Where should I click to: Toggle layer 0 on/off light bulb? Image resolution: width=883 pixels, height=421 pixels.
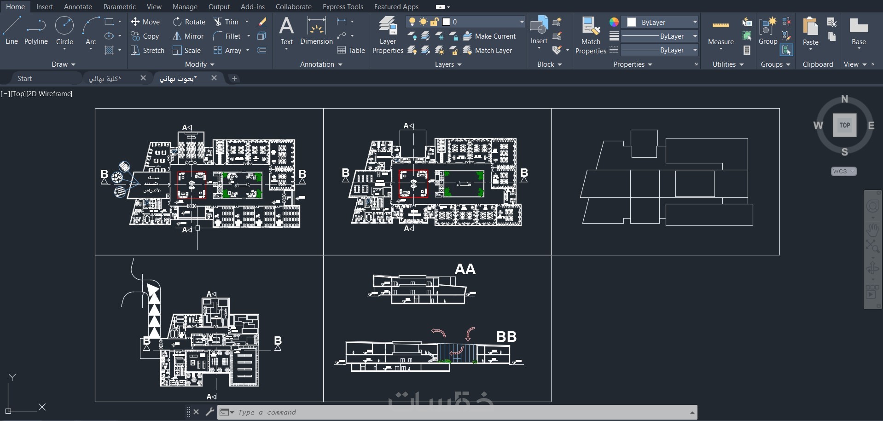coord(412,22)
